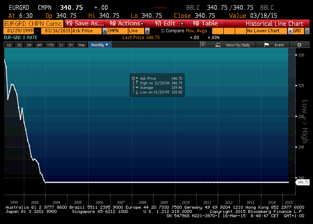
Task: Click the Last Price 340.75 text
Action: (141, 37)
